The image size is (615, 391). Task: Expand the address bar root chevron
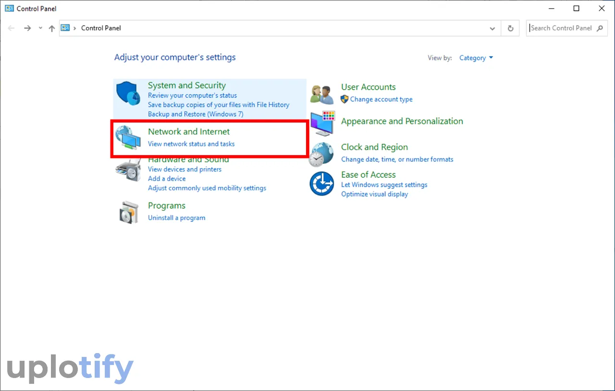point(75,28)
